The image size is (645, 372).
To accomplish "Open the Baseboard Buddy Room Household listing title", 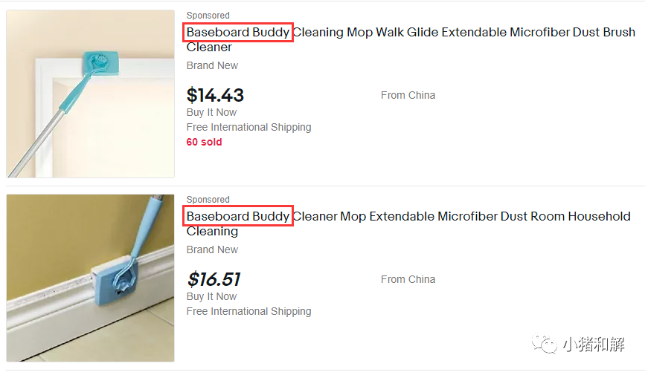I will (x=408, y=223).
